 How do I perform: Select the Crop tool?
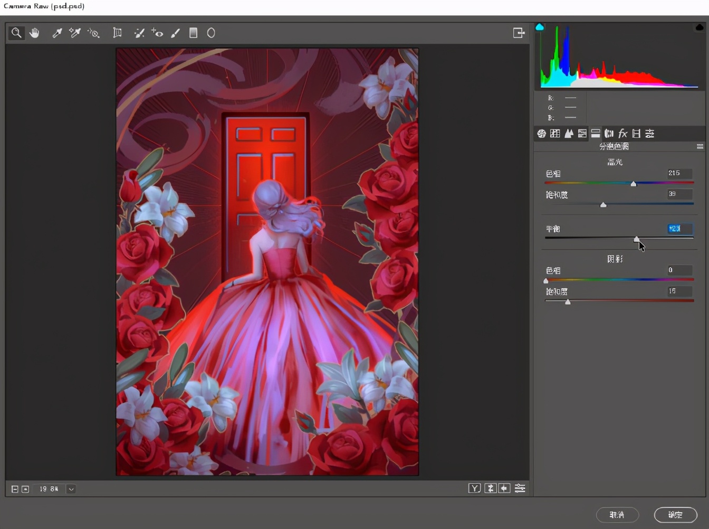117,33
